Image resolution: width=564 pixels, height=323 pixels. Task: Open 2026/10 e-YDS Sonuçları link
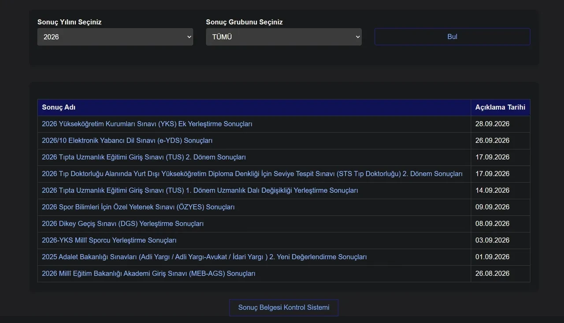(x=127, y=141)
